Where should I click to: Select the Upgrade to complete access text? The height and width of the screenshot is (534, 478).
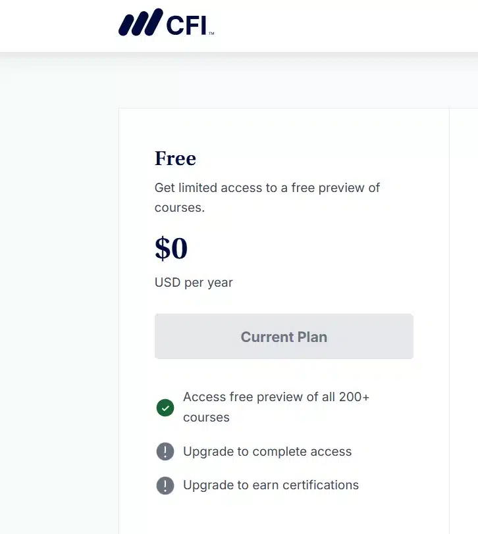click(267, 452)
